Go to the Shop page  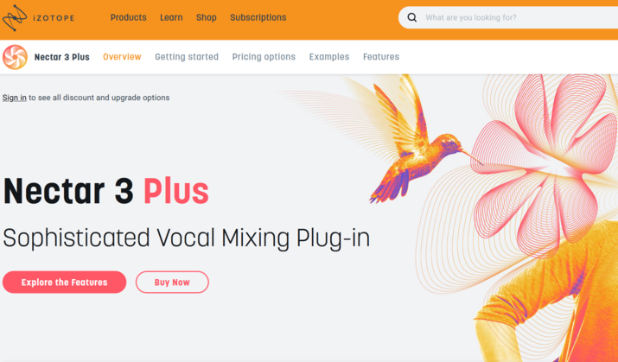click(x=207, y=18)
